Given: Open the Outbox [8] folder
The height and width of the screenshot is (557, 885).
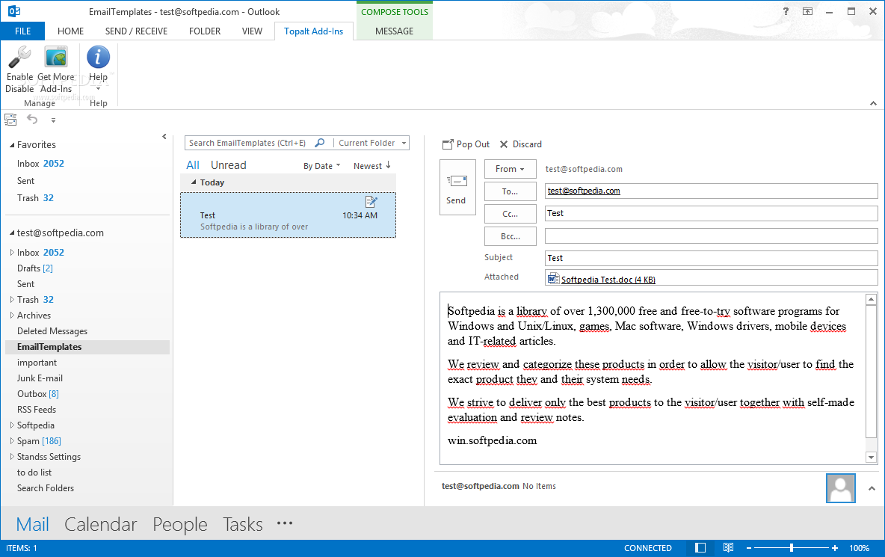Looking at the screenshot, I should [x=38, y=394].
